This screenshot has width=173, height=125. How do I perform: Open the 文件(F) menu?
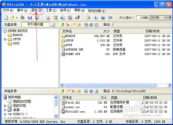8,10
